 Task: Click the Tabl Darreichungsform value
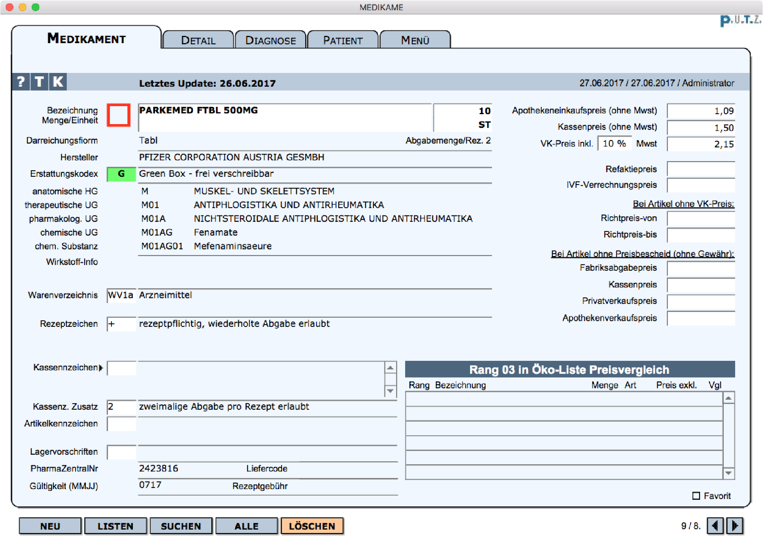click(148, 141)
